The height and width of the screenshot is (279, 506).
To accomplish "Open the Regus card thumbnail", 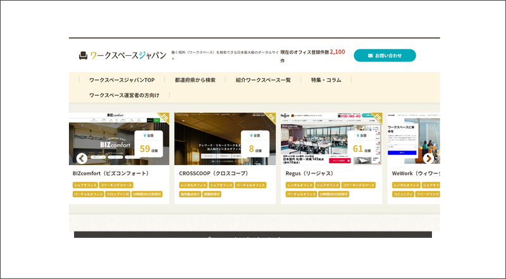I will click(x=331, y=139).
